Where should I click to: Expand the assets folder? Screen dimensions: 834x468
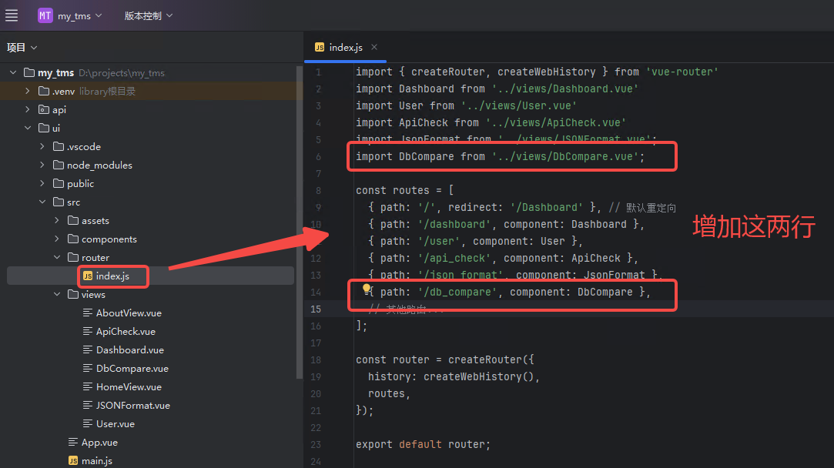(x=57, y=221)
